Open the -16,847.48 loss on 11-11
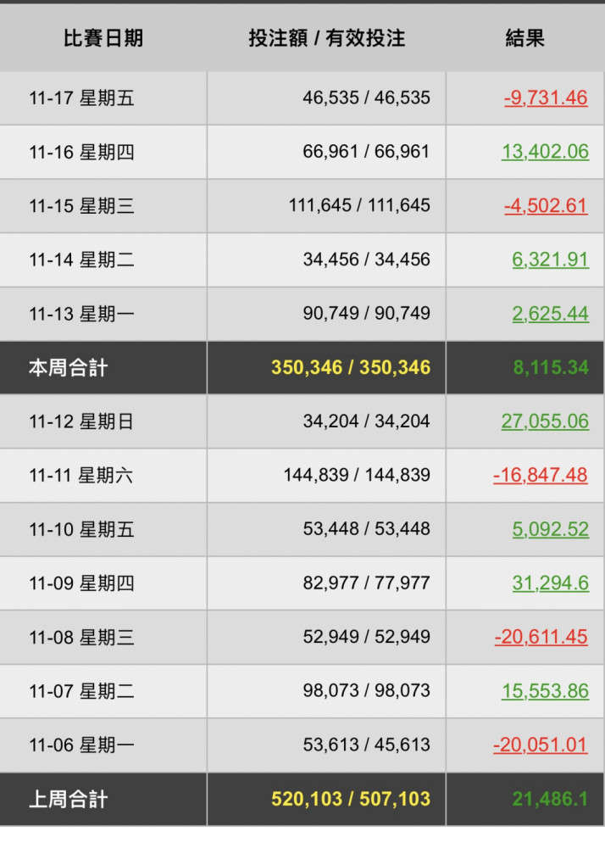 [x=540, y=475]
